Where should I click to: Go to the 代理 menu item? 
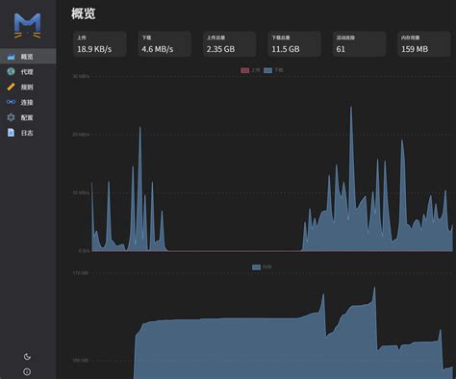[27, 72]
